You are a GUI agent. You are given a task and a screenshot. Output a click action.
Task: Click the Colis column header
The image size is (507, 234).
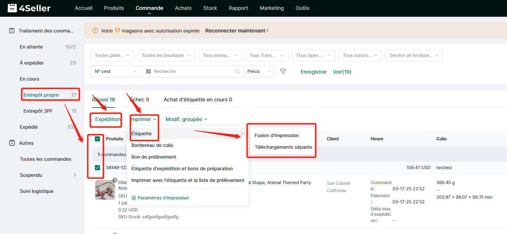point(441,139)
